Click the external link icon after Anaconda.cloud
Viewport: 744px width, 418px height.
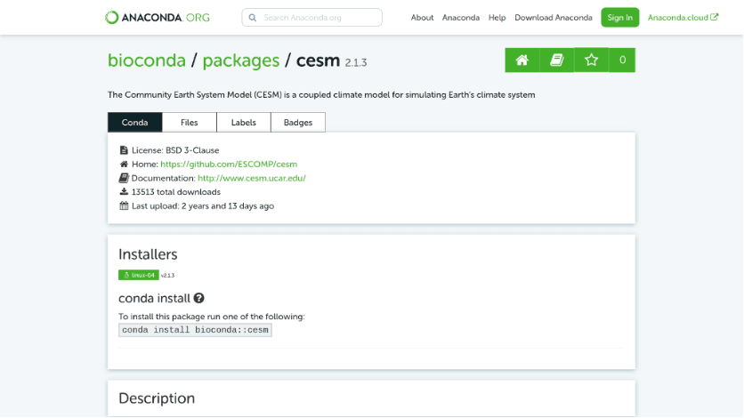click(x=715, y=17)
